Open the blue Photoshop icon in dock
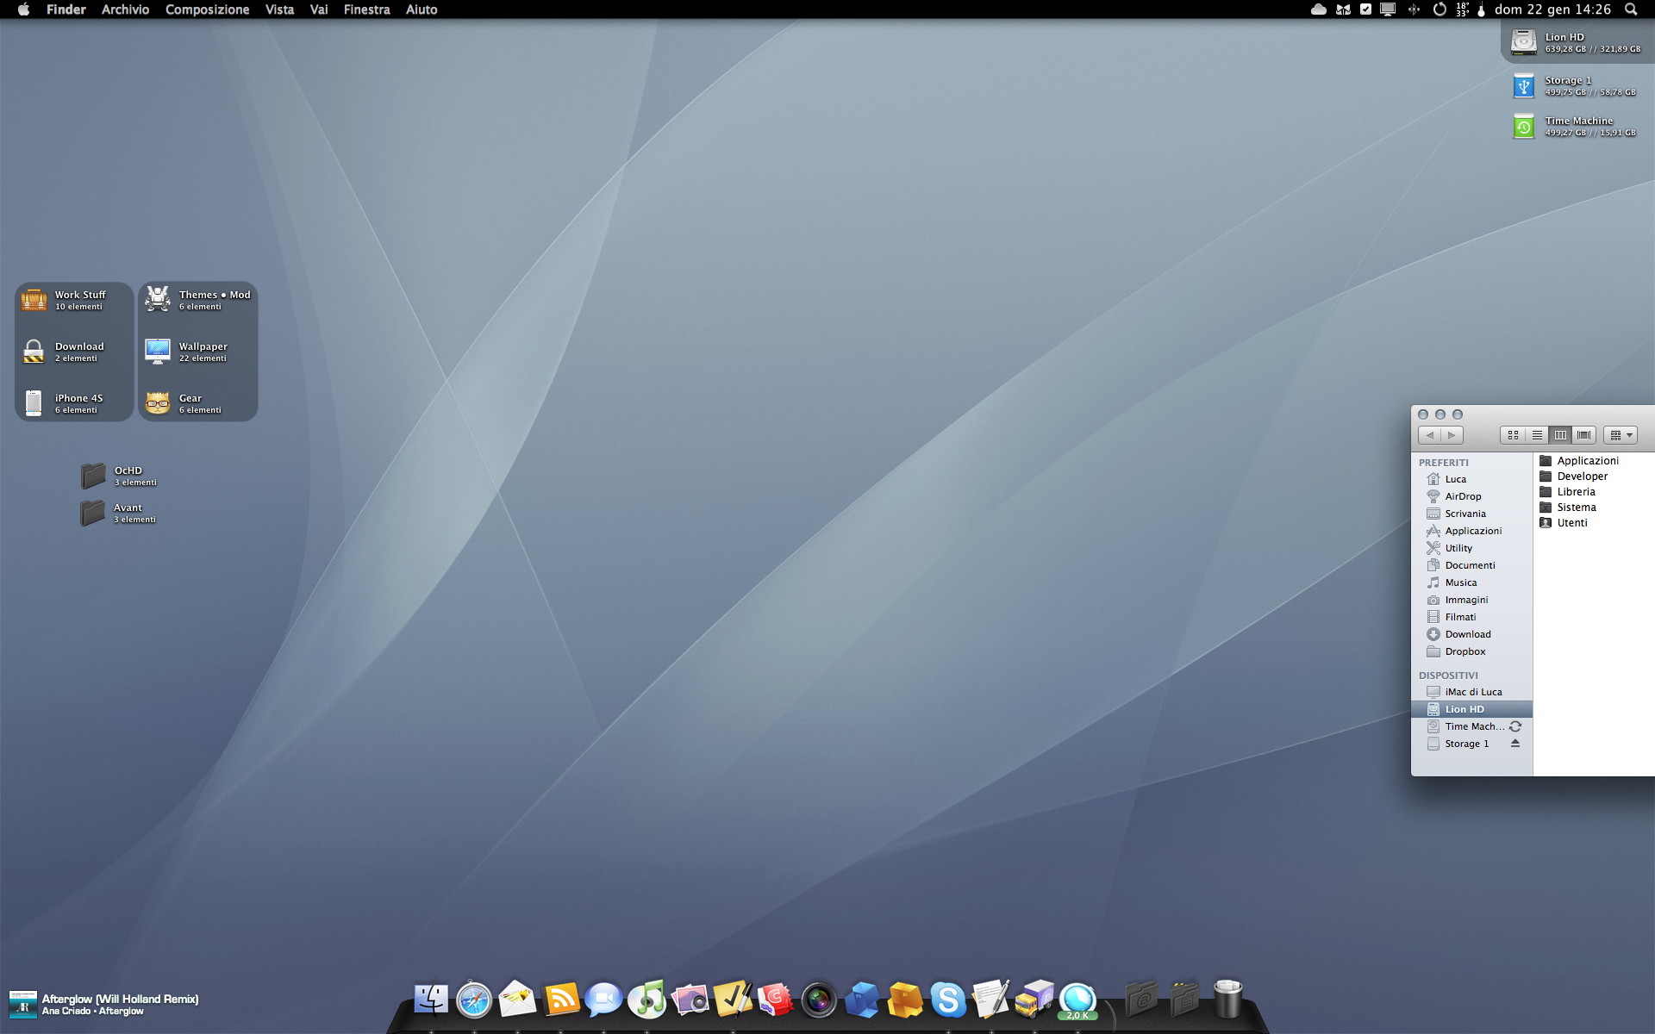This screenshot has width=1655, height=1034. coord(862,1000)
